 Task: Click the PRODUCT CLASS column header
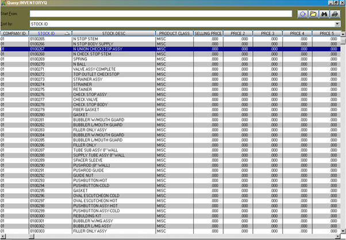[174, 34]
